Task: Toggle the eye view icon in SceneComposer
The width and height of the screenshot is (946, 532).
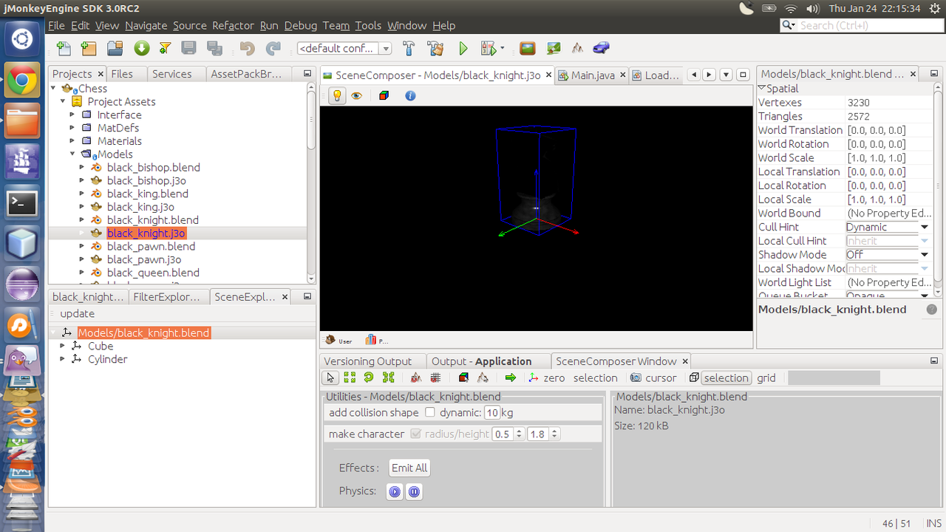Action: pyautogui.click(x=357, y=96)
